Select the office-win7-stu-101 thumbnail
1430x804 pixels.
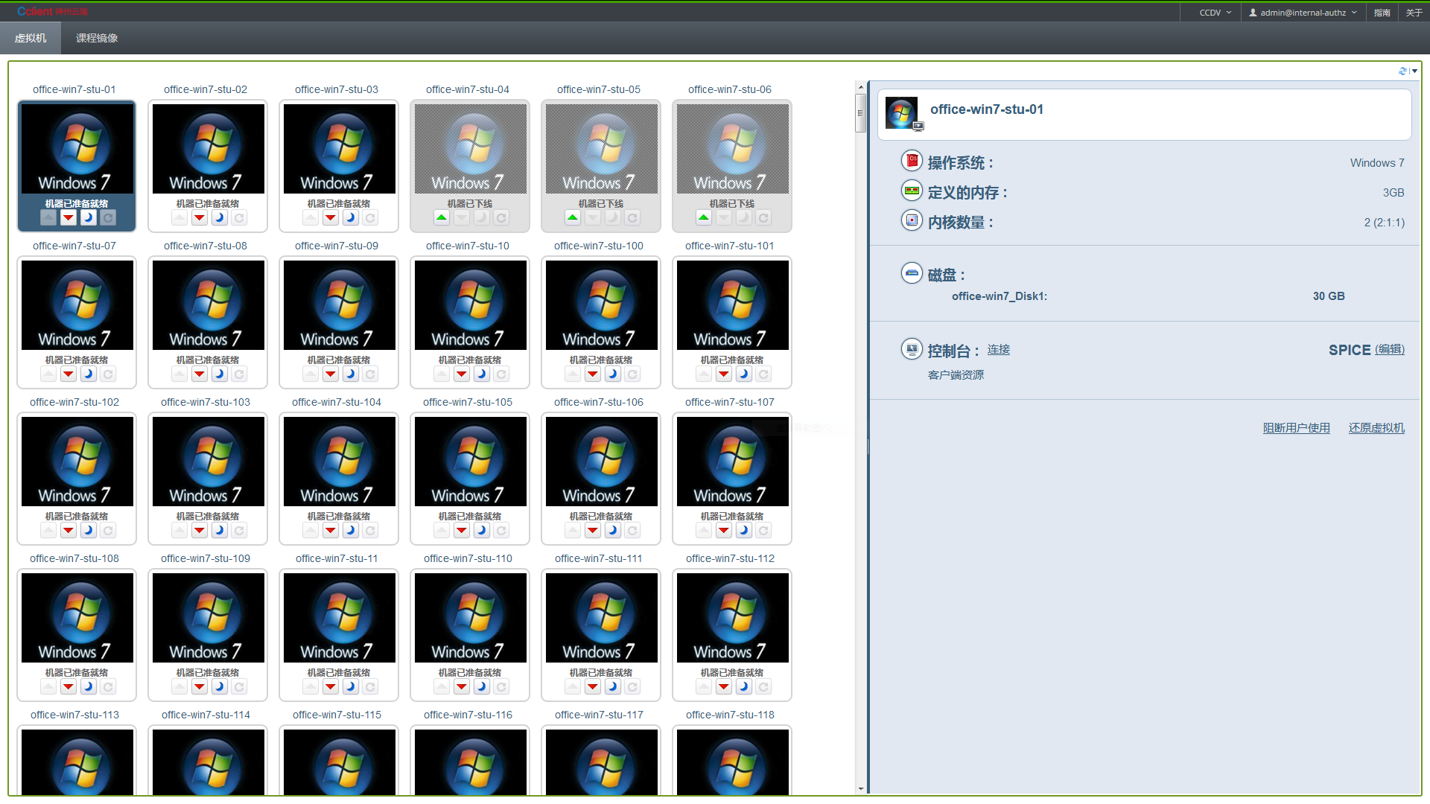point(732,305)
